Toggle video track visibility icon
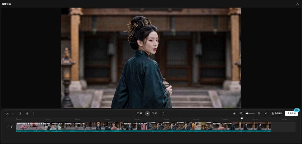302x144 pixels. point(7,127)
